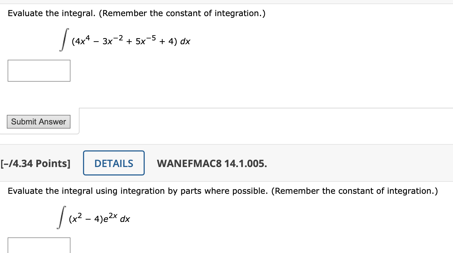Open the DETAILS panel for WANEFMAC8 14.1.005
453x253 pixels.
click(x=114, y=163)
